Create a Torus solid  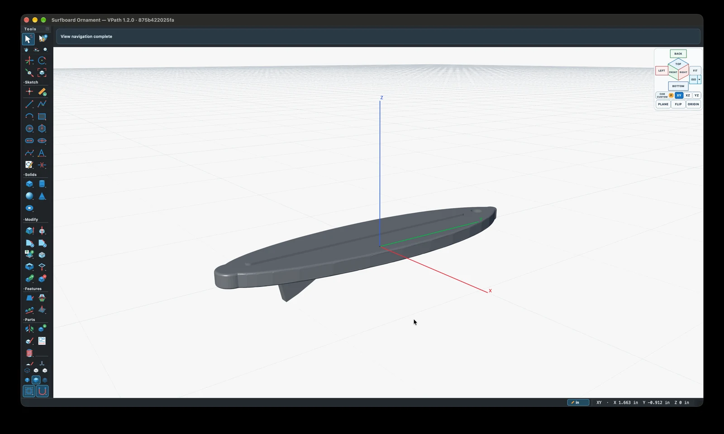(x=29, y=208)
